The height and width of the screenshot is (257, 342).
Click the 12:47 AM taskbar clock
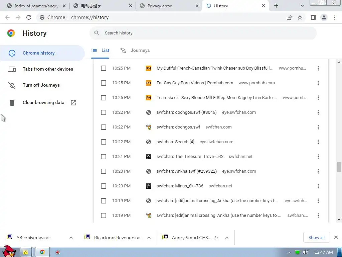pyautogui.click(x=324, y=252)
